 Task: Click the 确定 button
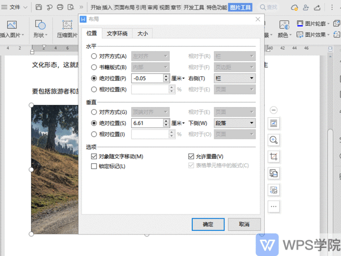[208, 224]
